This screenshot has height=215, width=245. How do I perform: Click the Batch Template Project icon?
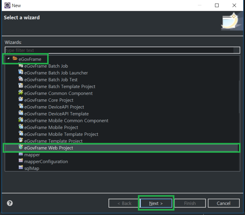21,86
